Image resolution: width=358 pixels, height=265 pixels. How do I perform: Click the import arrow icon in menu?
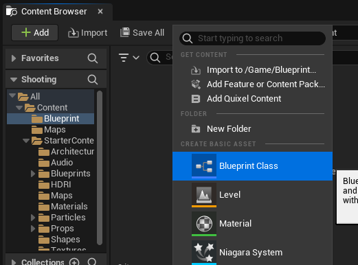[196, 71]
